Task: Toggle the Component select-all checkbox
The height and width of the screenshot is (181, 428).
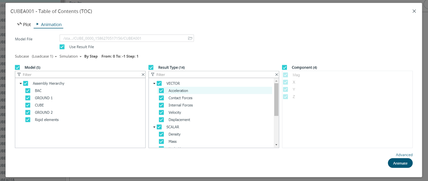Action: coord(284,67)
